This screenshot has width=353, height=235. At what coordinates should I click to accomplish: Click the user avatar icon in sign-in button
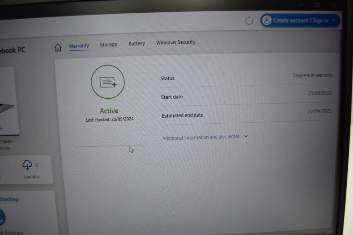point(267,20)
